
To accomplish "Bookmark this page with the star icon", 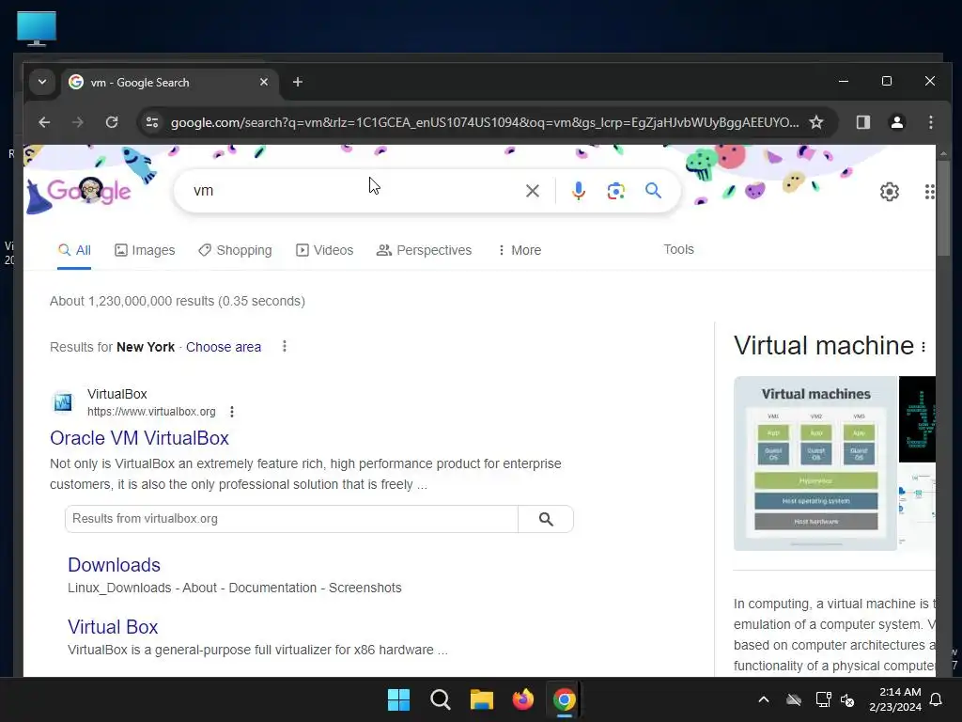I will click(x=816, y=122).
